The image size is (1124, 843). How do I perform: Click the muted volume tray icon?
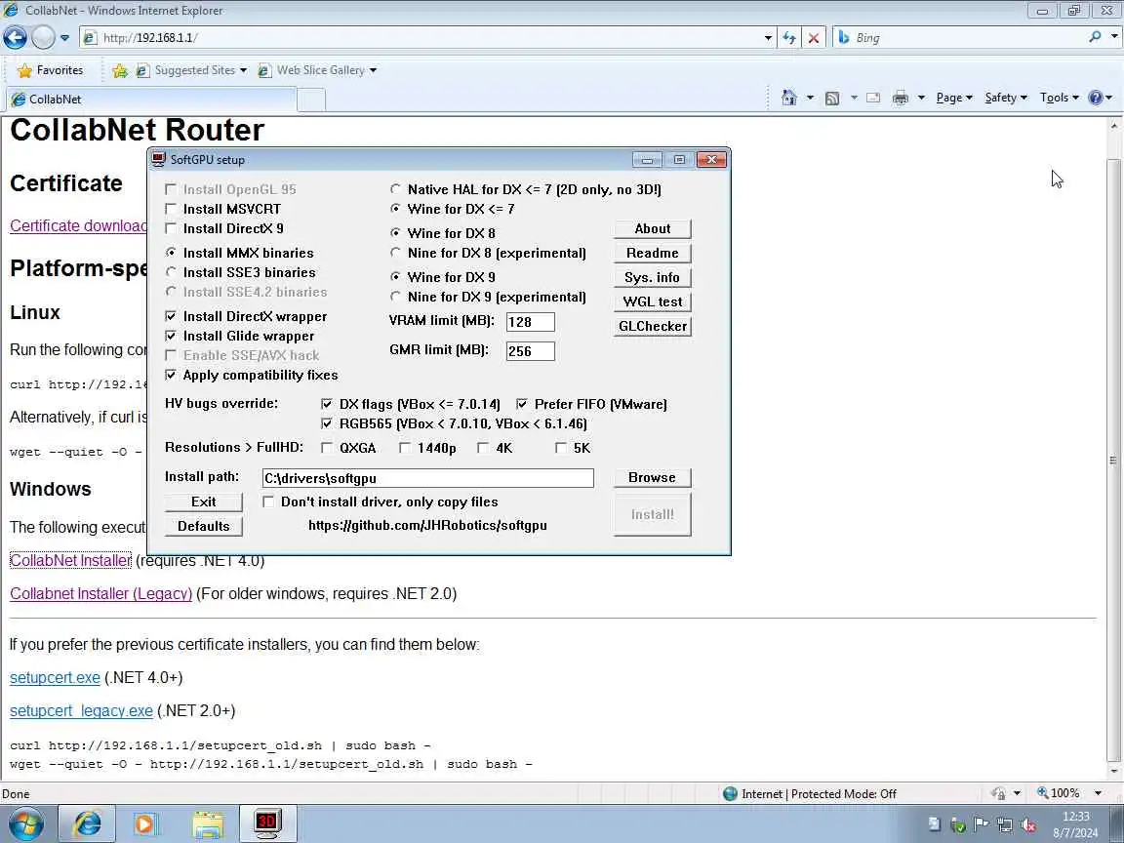coord(1028,825)
